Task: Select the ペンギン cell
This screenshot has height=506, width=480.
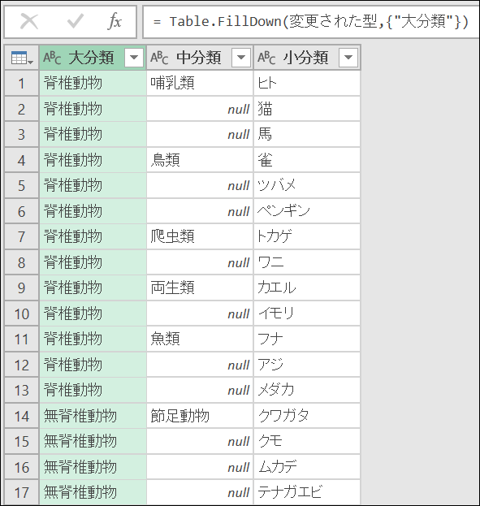Action: 307,211
